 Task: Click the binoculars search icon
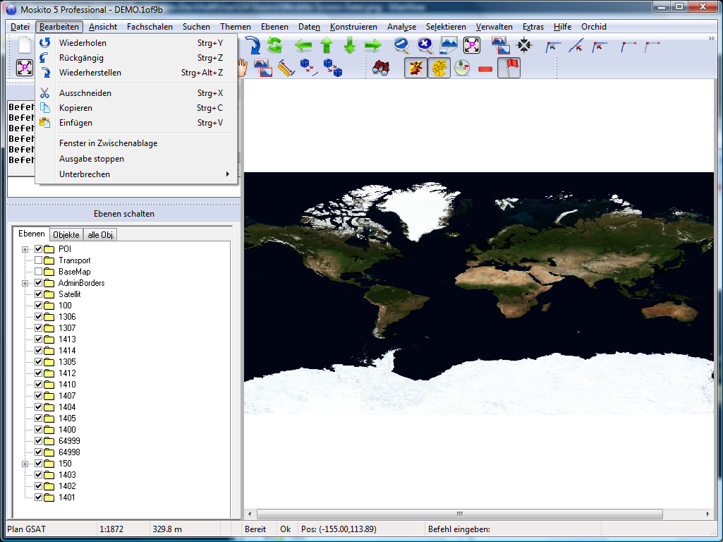tap(380, 68)
